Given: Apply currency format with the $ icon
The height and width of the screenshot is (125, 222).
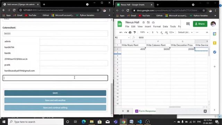Looking at the screenshot, I should [x=153, y=32].
